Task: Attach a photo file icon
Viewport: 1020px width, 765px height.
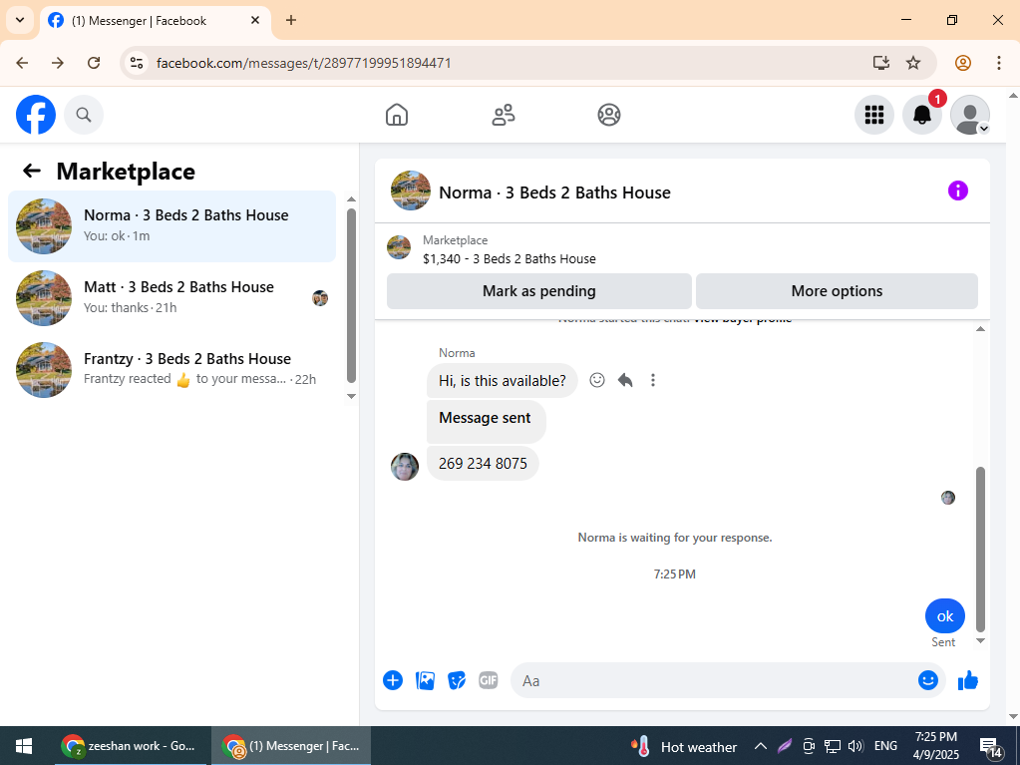Action: [425, 680]
